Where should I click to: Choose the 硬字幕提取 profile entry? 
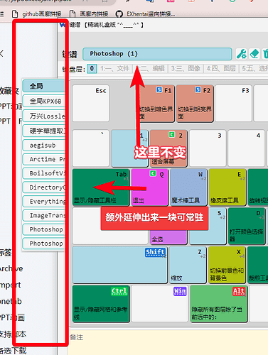[44, 131]
